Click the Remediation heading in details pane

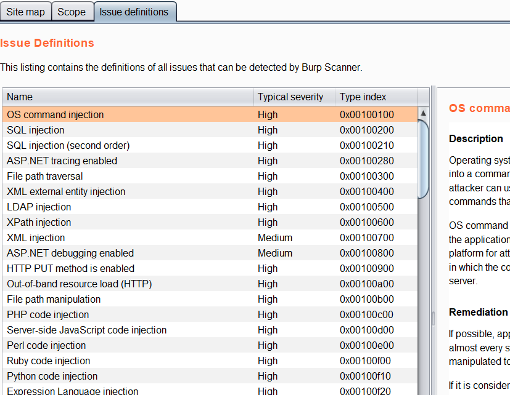pyautogui.click(x=478, y=312)
